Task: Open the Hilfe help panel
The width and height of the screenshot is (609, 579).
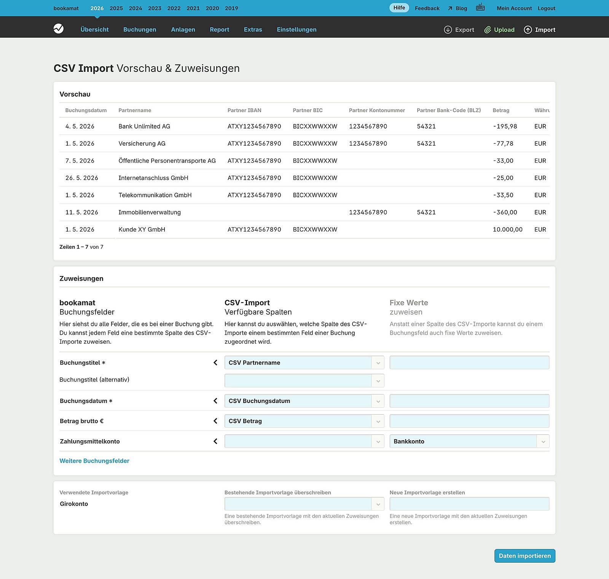Action: [399, 7]
